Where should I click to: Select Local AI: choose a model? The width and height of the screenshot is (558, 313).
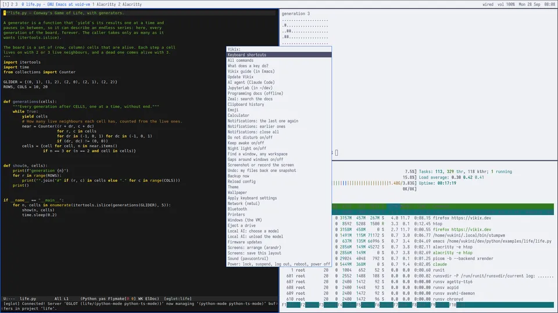coord(279,231)
